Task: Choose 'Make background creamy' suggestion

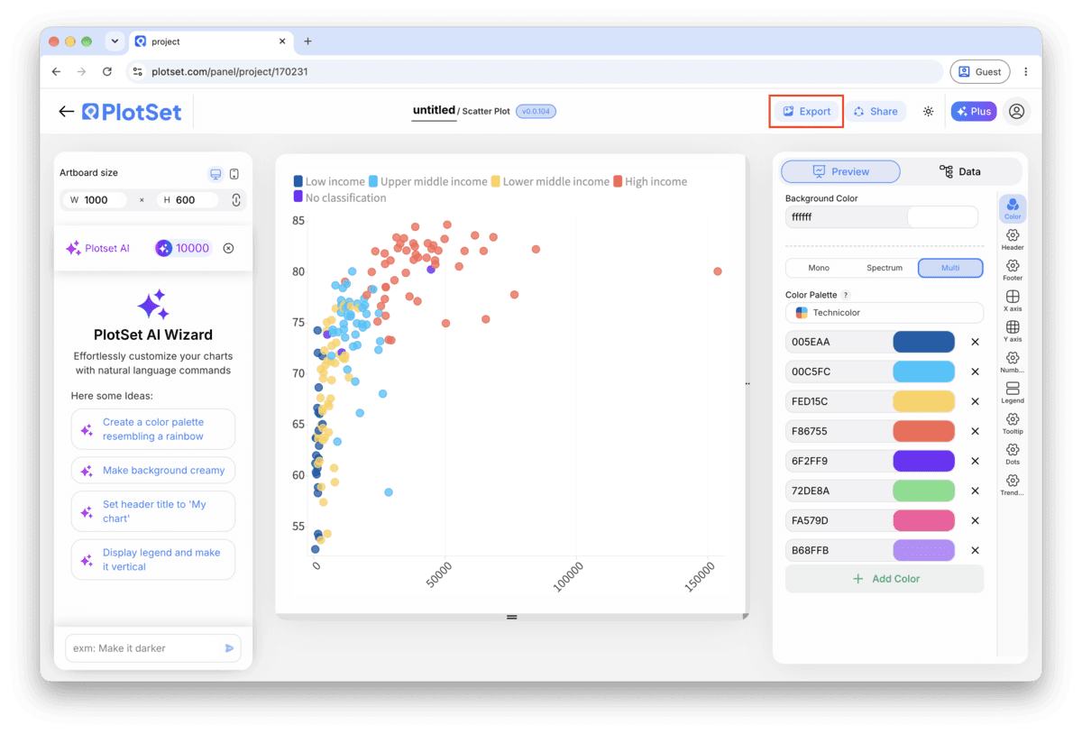Action: click(x=153, y=471)
